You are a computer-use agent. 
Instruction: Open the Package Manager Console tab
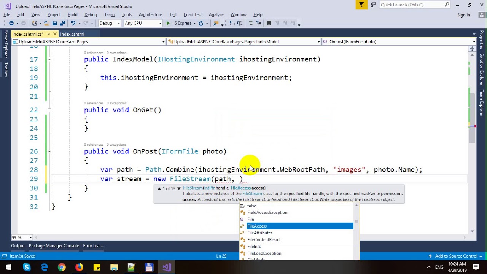(54, 246)
